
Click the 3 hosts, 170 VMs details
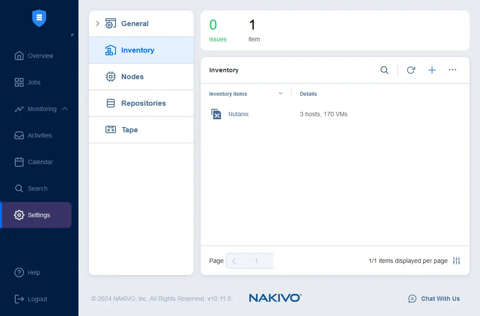click(323, 114)
